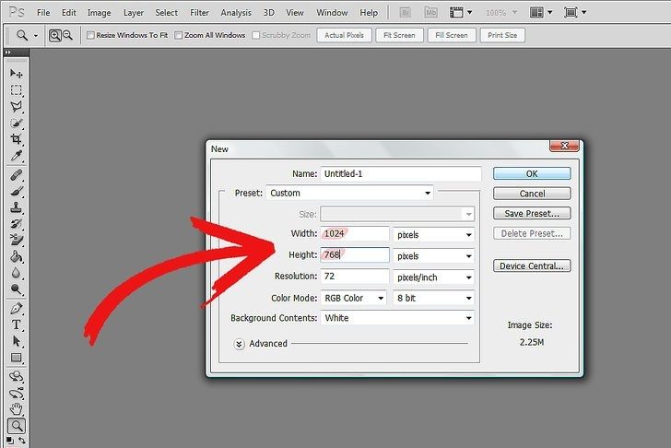Click the Device Central button
The width and height of the screenshot is (671, 448).
(532, 266)
